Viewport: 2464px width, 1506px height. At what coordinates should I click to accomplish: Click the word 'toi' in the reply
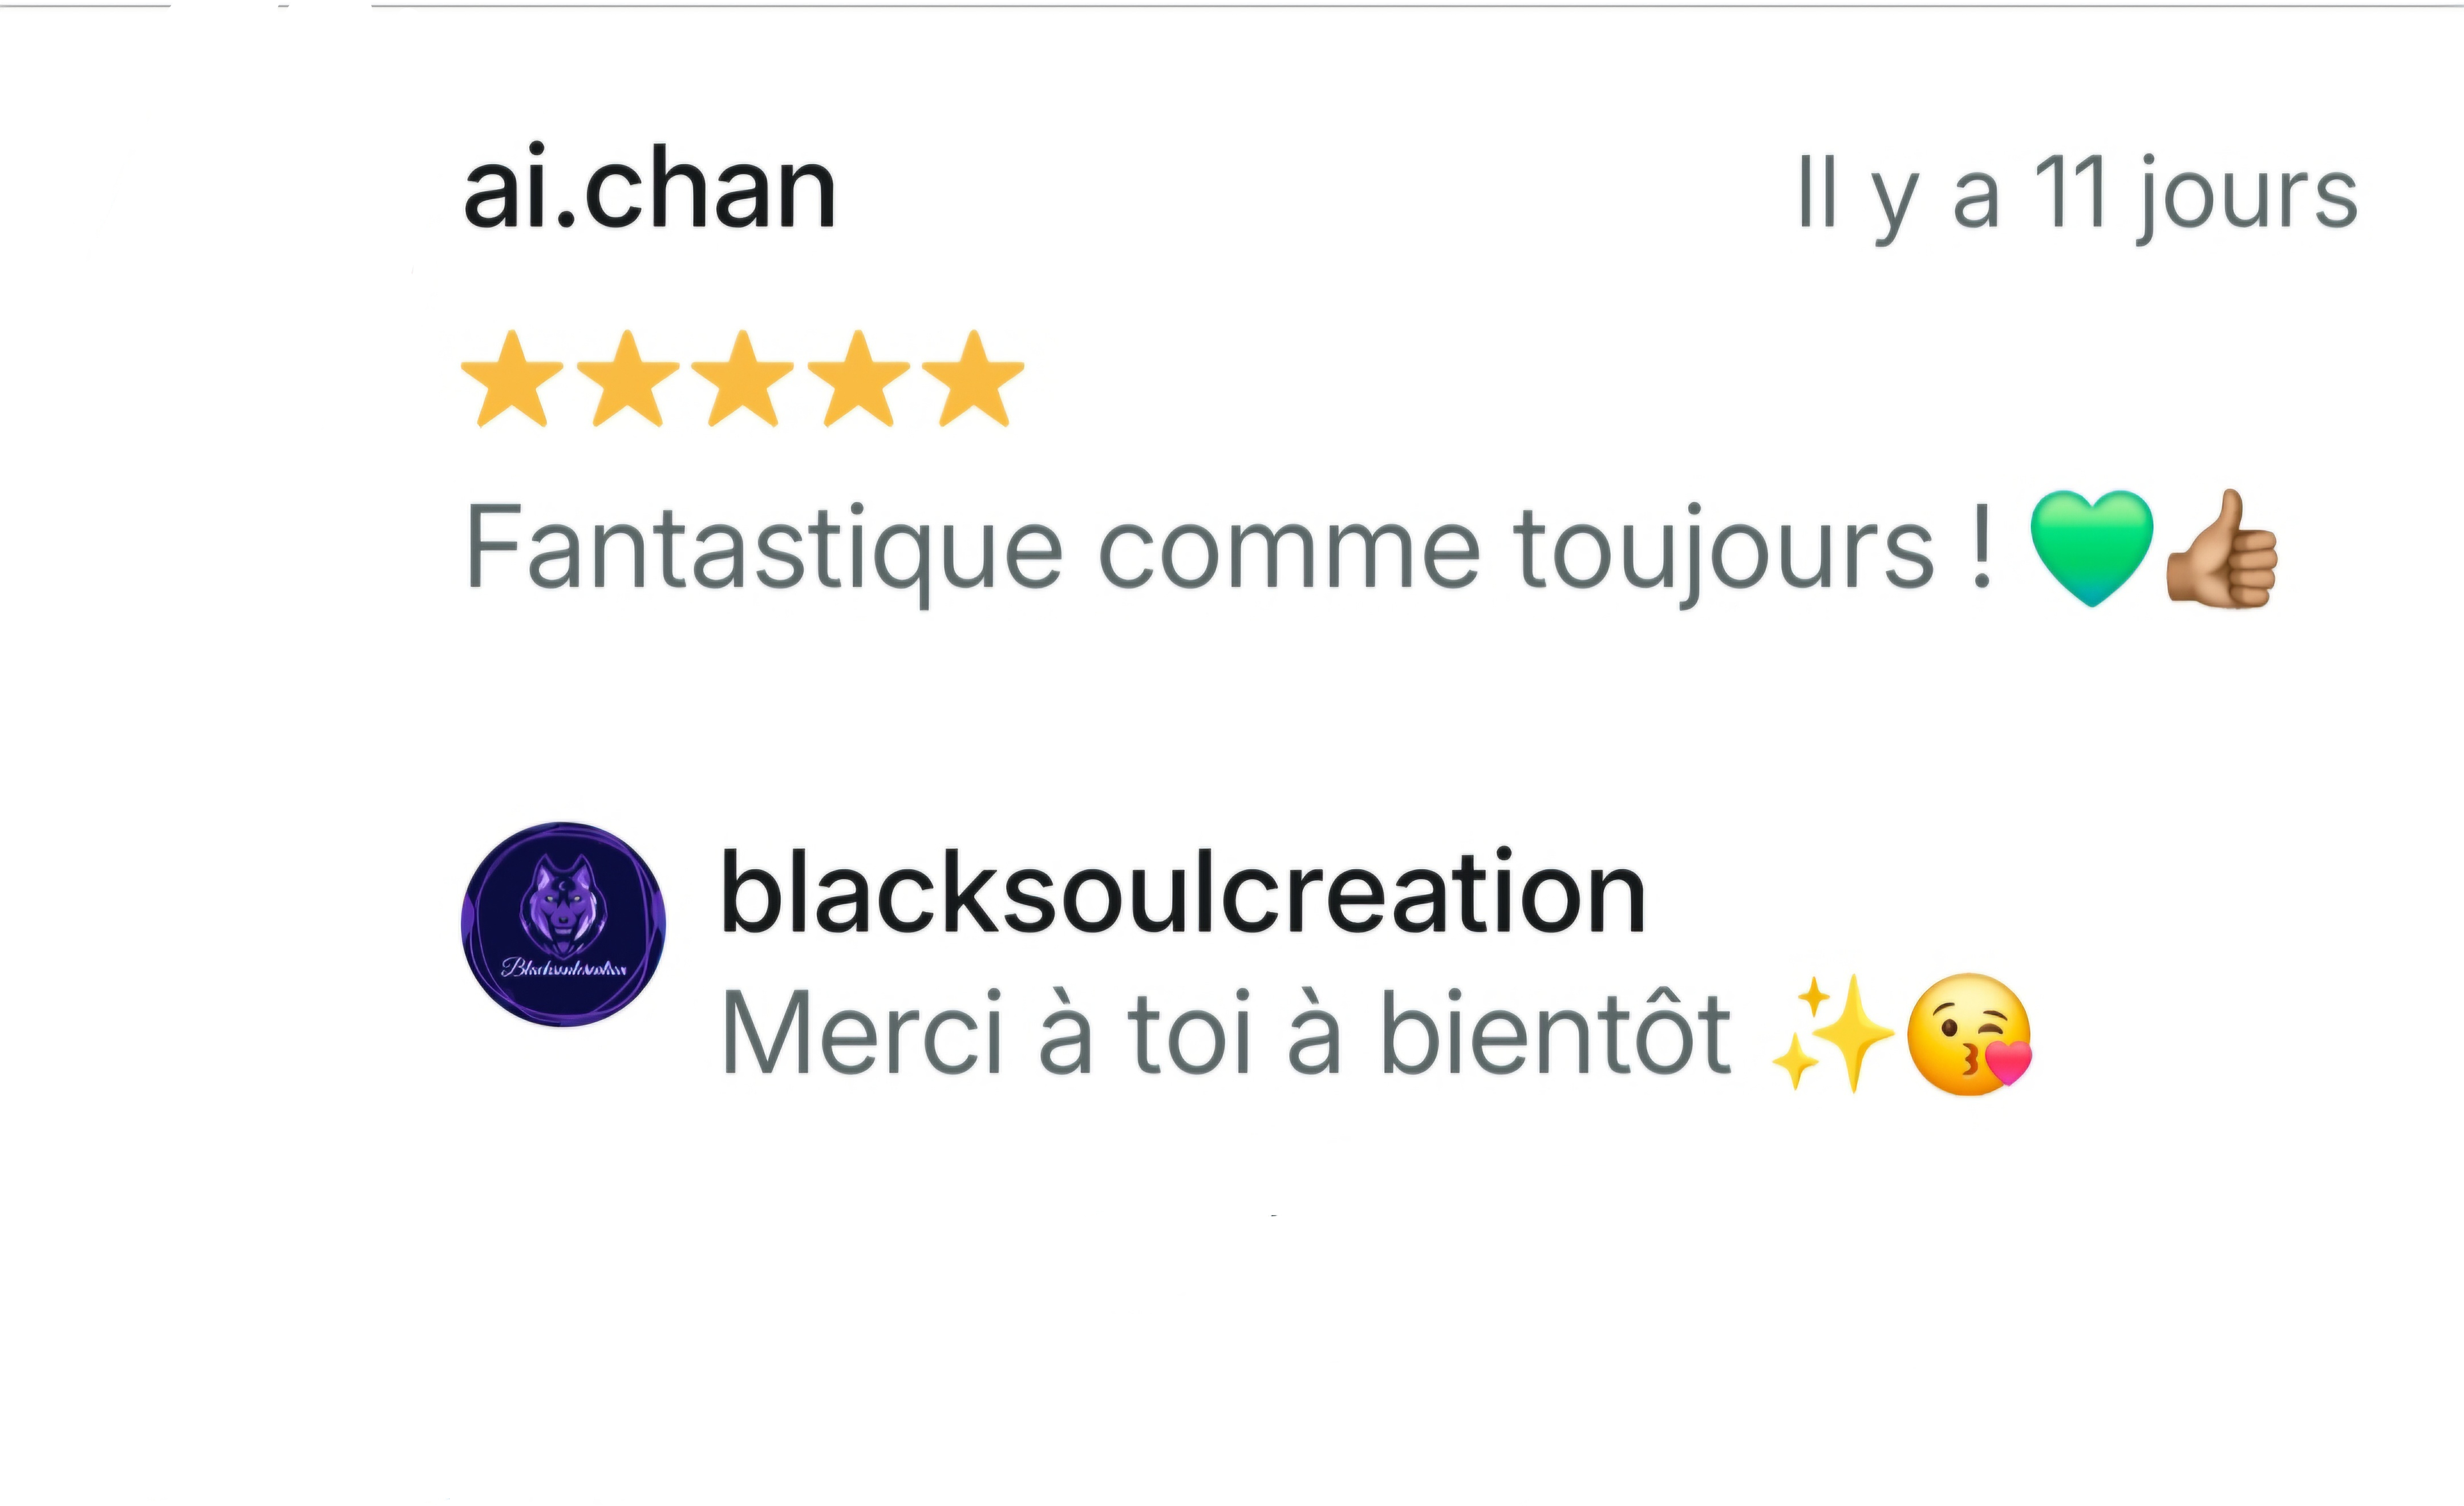pos(1190,1034)
